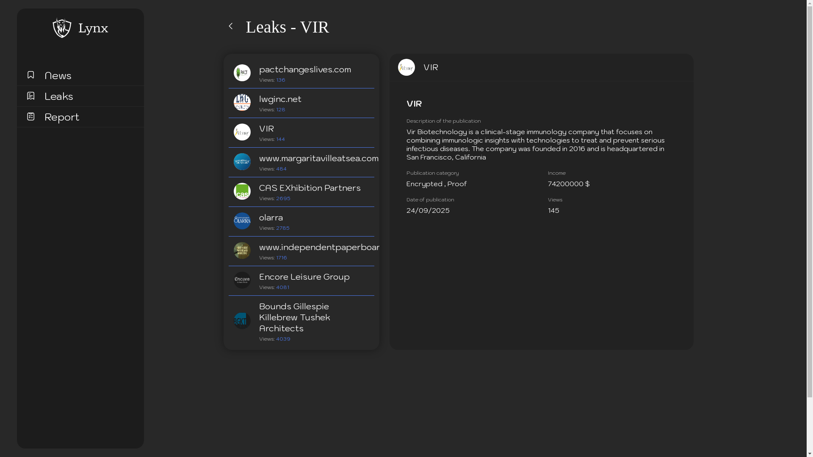813x457 pixels.
Task: Open the Leaks menu item
Action: tap(59, 96)
